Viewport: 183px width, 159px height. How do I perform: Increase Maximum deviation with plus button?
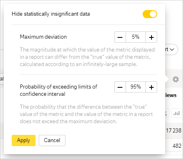pyautogui.click(x=151, y=37)
